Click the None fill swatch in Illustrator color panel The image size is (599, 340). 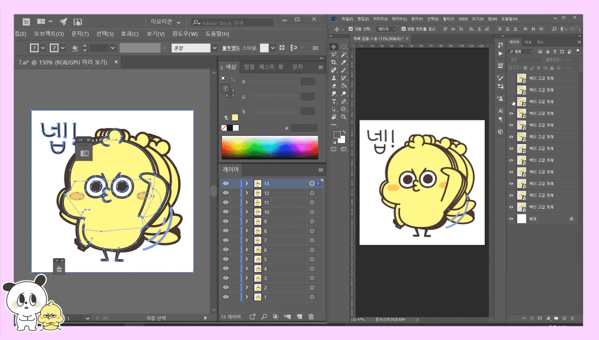[224, 128]
